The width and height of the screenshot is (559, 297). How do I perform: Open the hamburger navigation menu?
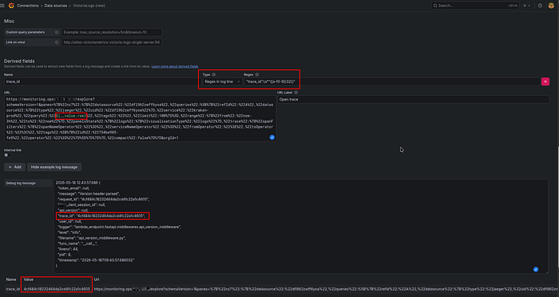(2, 6)
